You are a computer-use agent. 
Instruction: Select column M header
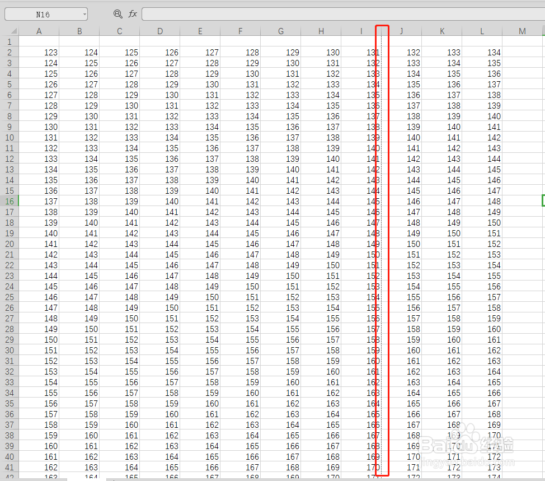pos(523,31)
